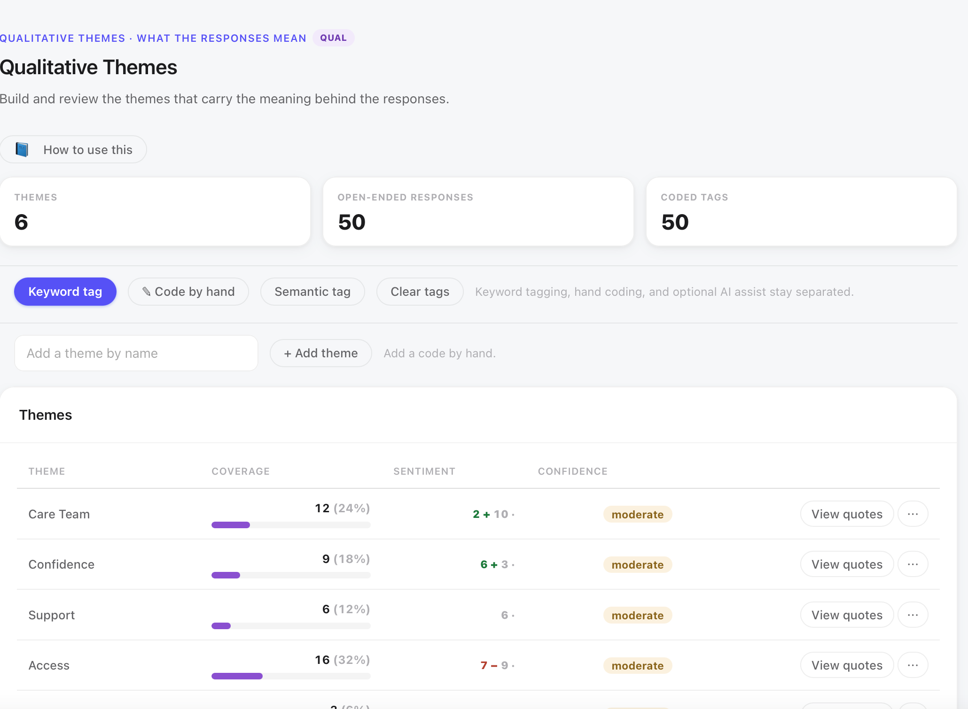The image size is (968, 709).
Task: Select the Care Team theme name
Action: (59, 514)
